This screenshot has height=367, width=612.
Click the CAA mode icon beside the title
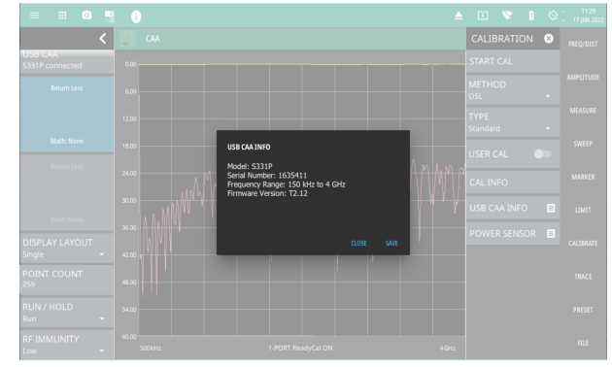[127, 39]
